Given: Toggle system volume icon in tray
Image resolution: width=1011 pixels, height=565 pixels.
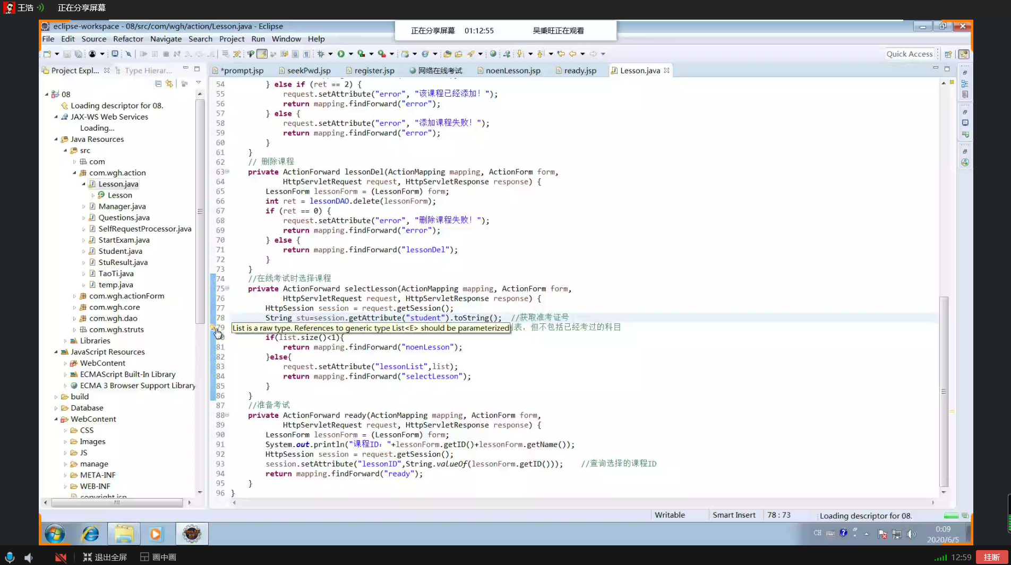Looking at the screenshot, I should pos(911,534).
